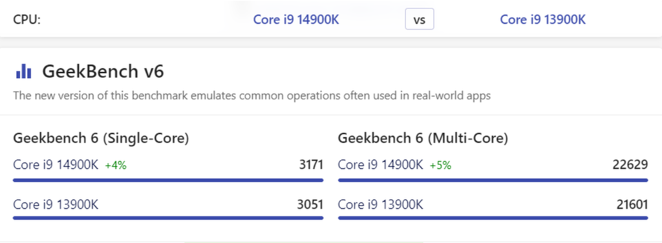Screen dimensions: 662x243
Task: Click the +5% multi-core advantage badge
Action: tap(440, 166)
